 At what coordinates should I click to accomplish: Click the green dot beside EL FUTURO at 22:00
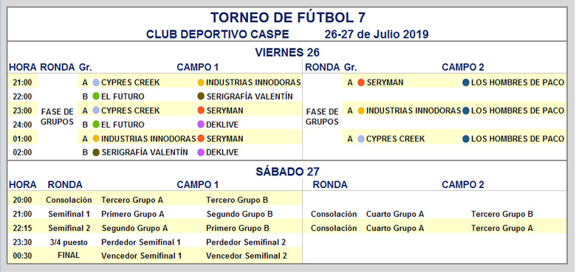tap(96, 97)
